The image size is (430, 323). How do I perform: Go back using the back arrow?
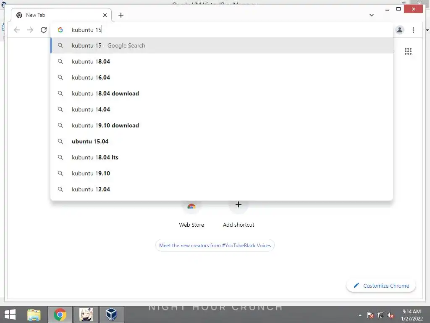pos(17,30)
